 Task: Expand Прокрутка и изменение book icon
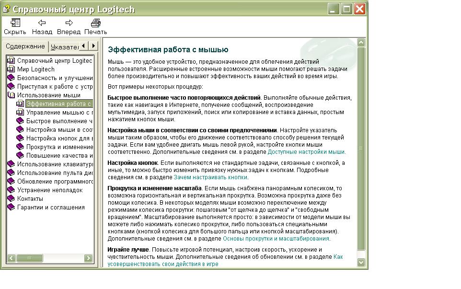pos(20,147)
